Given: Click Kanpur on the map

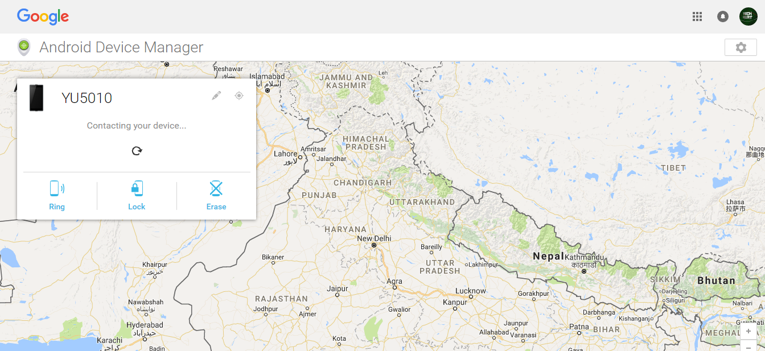Looking at the screenshot, I should pos(455,302).
